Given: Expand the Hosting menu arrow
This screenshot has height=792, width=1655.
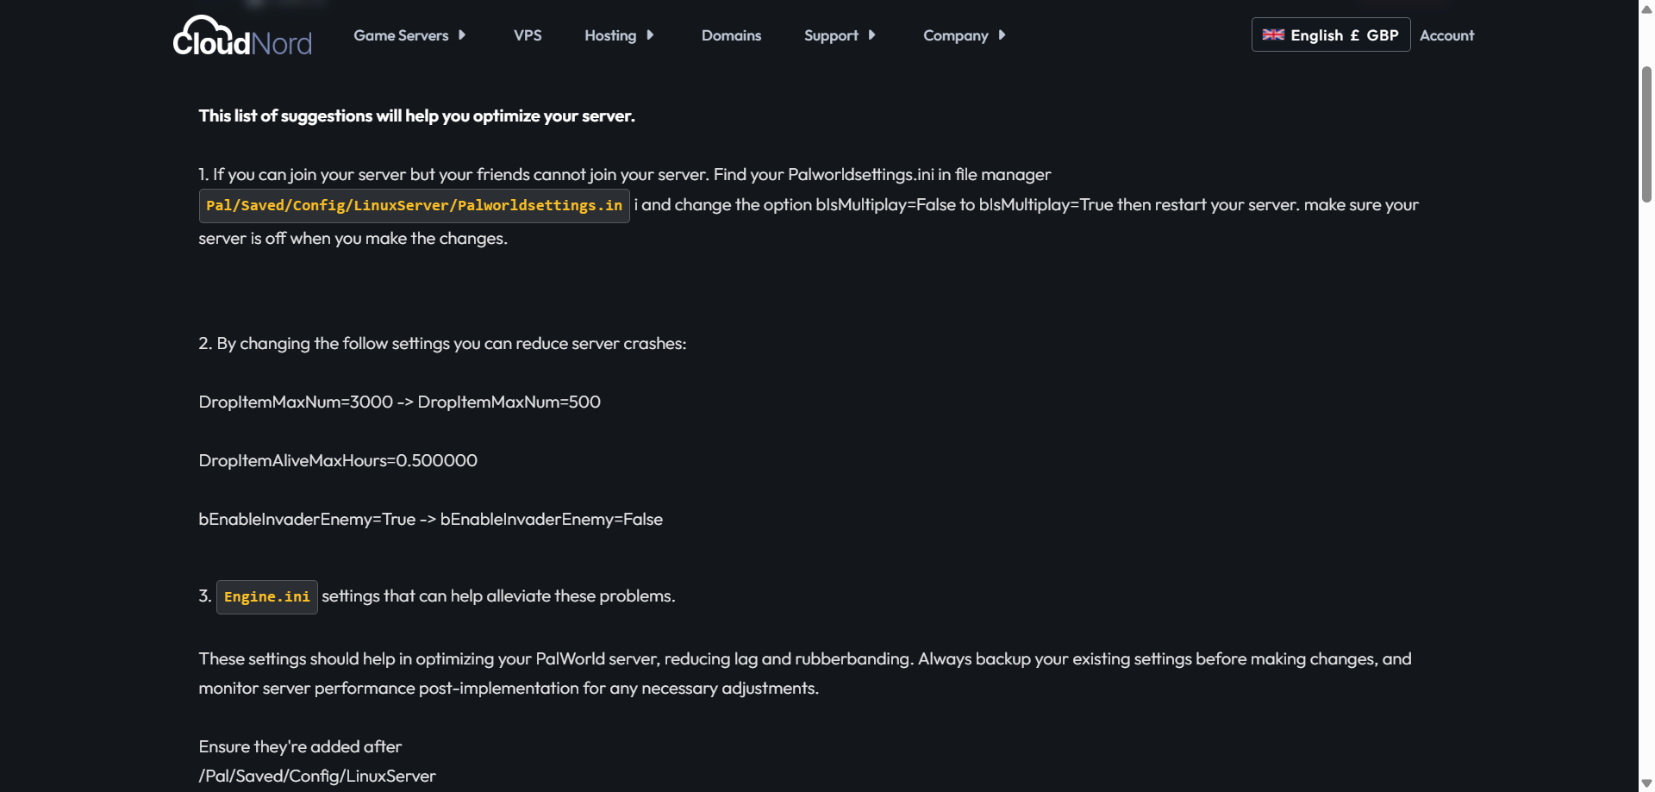Looking at the screenshot, I should [650, 35].
